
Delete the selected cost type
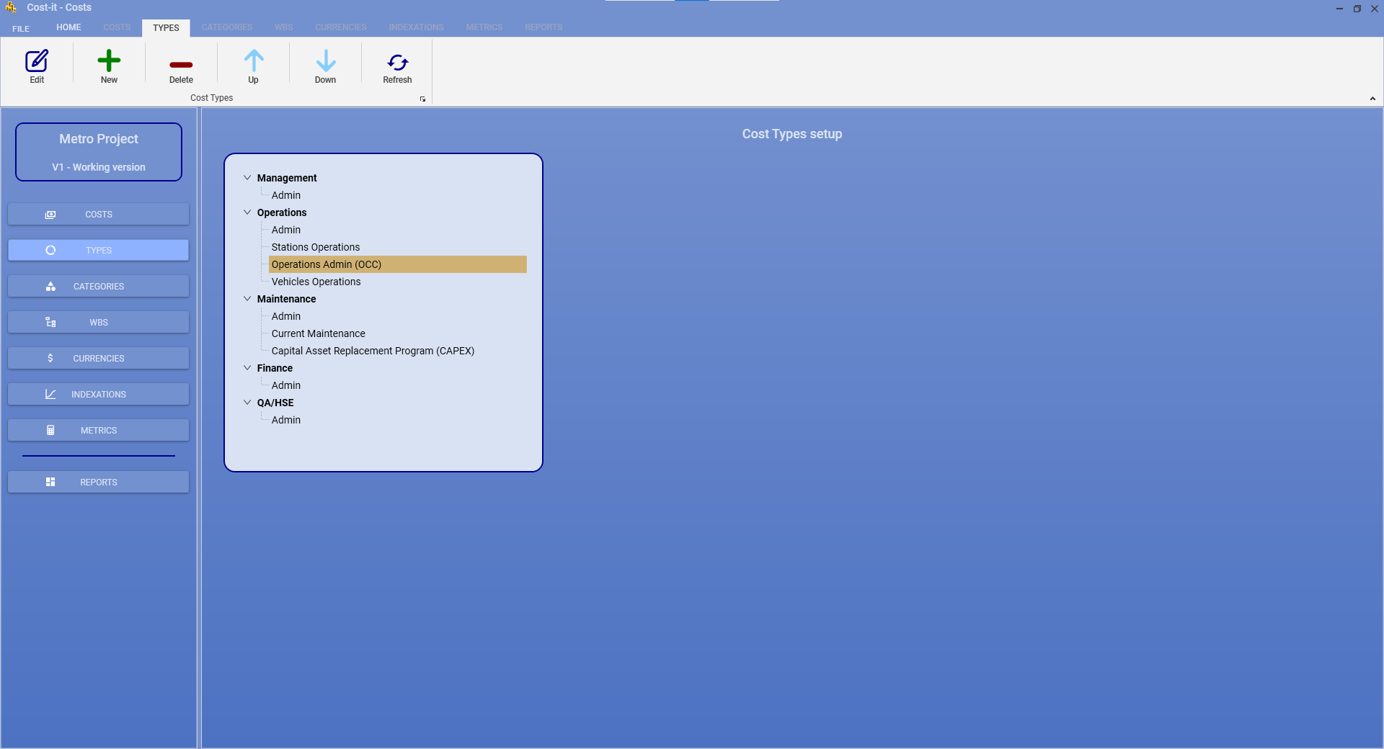pos(181,64)
